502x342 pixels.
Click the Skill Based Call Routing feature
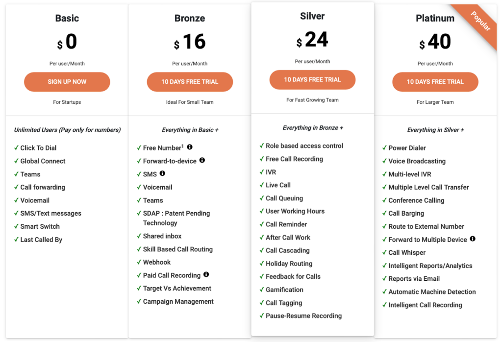pyautogui.click(x=178, y=249)
